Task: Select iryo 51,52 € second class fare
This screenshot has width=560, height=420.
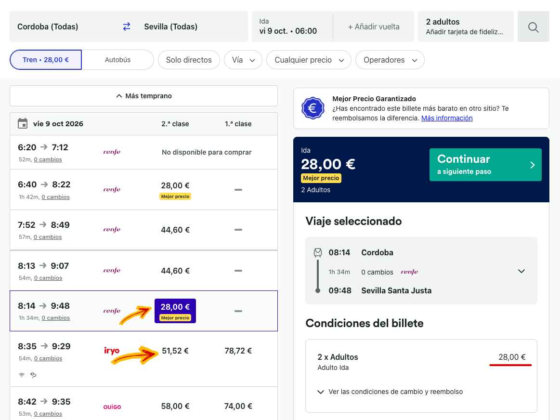Action: point(175,351)
